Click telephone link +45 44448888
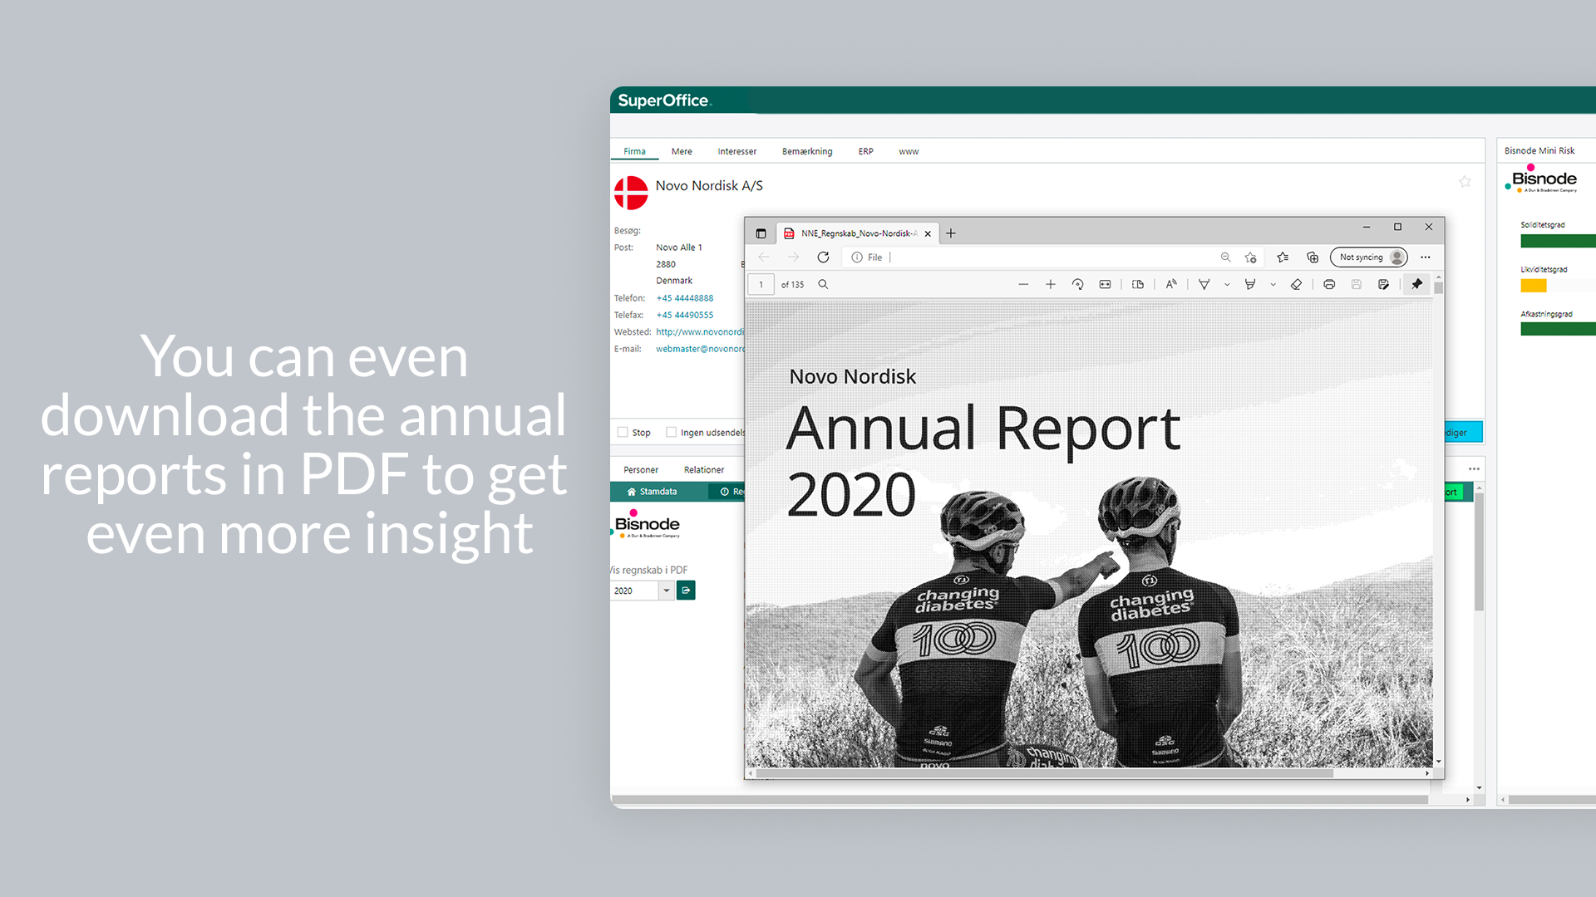1596x897 pixels. (684, 298)
